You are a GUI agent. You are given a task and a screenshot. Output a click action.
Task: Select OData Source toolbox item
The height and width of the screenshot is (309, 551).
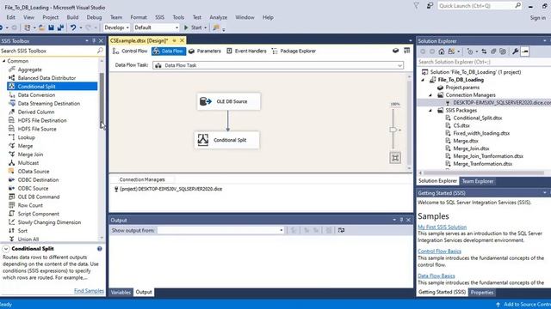coord(34,172)
